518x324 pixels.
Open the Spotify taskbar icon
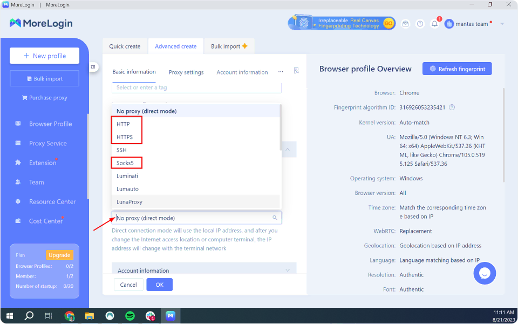129,315
